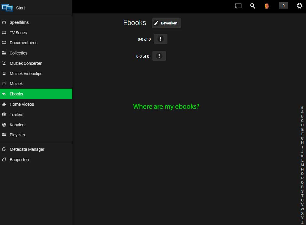Screen dimensions: 306x225
Task: Select Documentaires in the sidebar
Action: pyautogui.click(x=24, y=42)
